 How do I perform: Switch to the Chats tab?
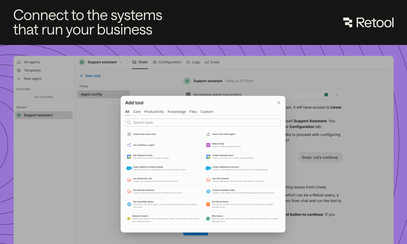pyautogui.click(x=140, y=62)
